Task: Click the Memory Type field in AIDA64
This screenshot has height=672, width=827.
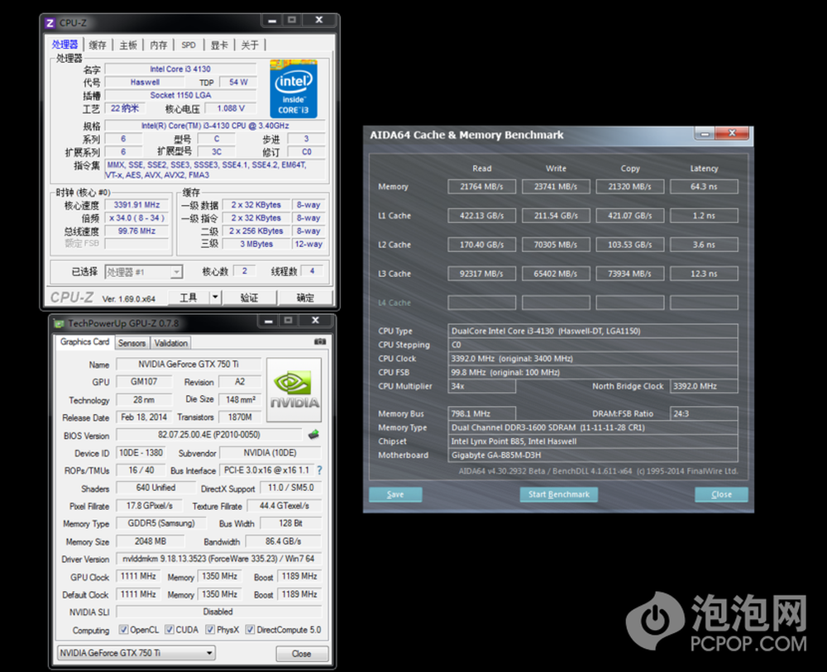Action: pos(593,427)
